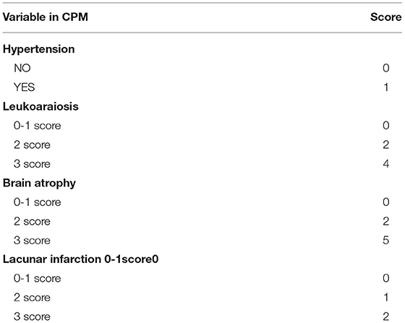Click Lacunar infarction '2 score' row label
This screenshot has height=323, width=405.
coord(32,298)
